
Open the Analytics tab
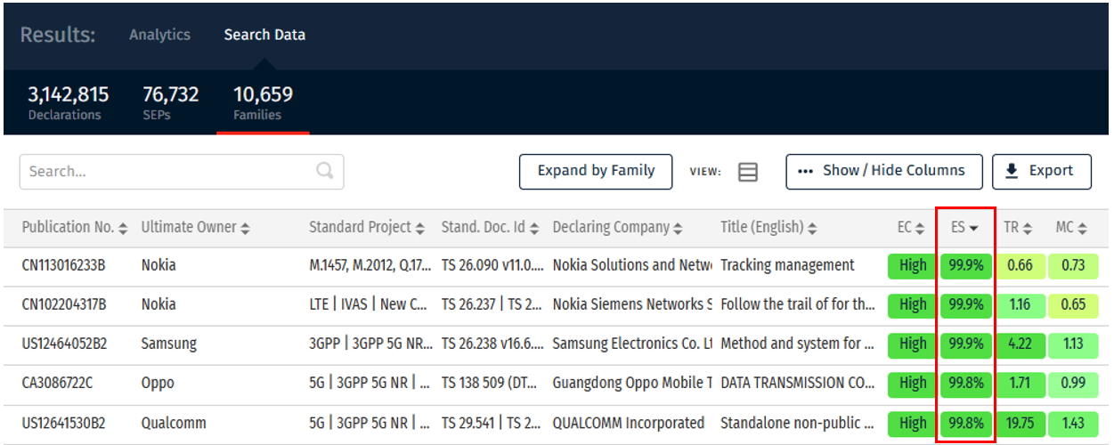coord(159,35)
